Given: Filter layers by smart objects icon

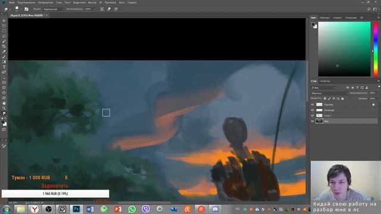Looking at the screenshot, I should 367,87.
